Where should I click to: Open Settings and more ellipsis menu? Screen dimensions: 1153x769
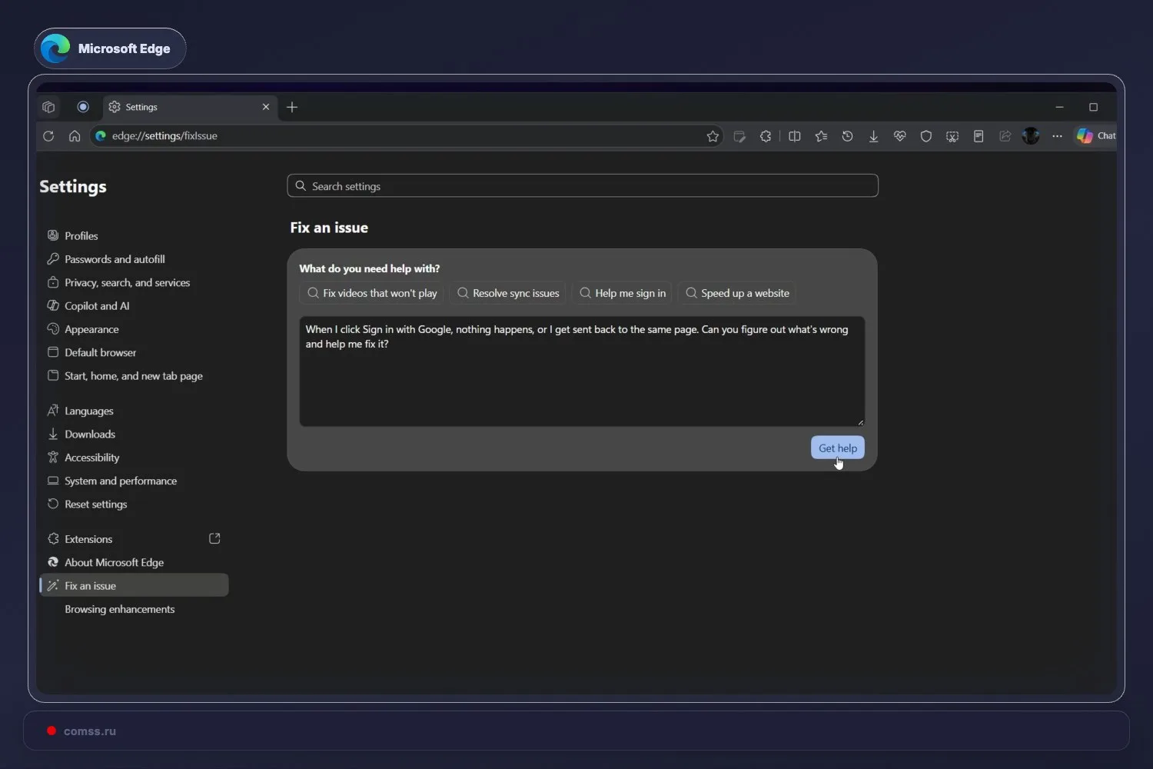pos(1057,136)
